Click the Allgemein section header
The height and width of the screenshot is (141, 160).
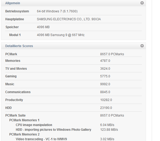(x=13, y=3)
